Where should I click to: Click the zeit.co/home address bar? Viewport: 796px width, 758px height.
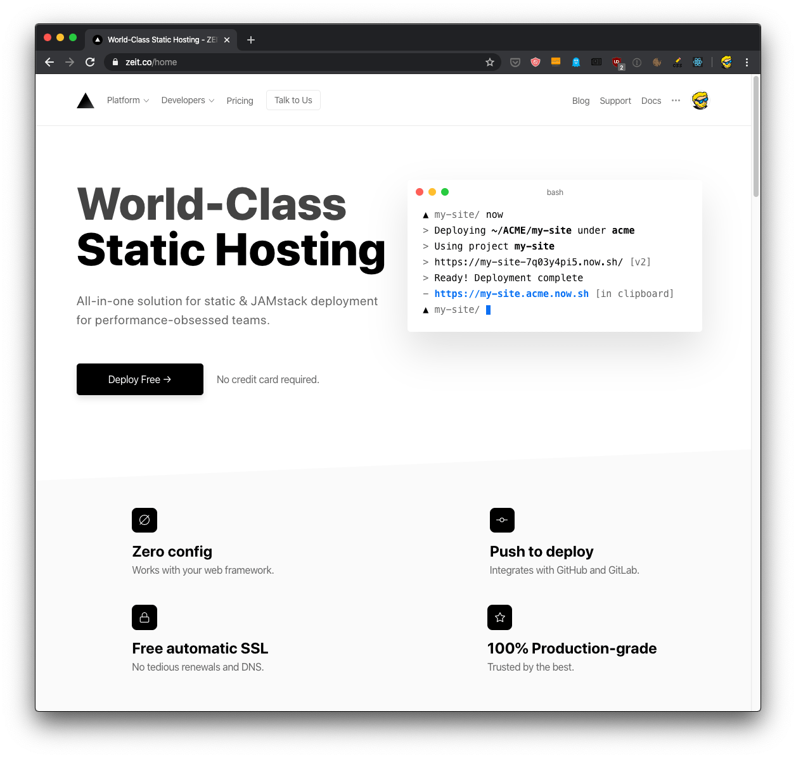click(292, 62)
